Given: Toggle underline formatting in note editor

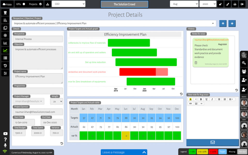Looking at the screenshot, I should (x=206, y=99).
